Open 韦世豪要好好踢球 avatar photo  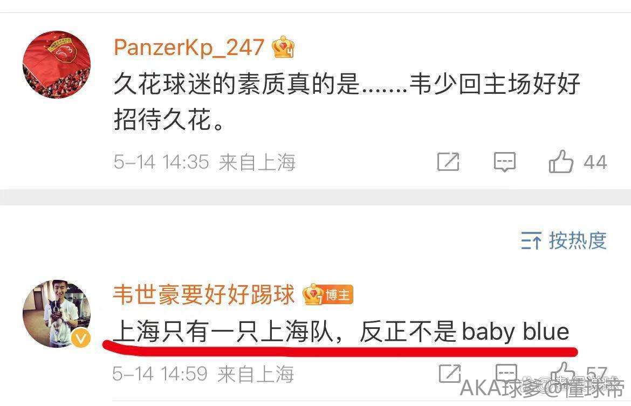57,313
